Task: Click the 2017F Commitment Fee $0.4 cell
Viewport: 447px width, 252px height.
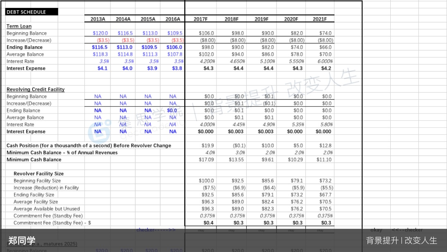Action: coord(208,223)
